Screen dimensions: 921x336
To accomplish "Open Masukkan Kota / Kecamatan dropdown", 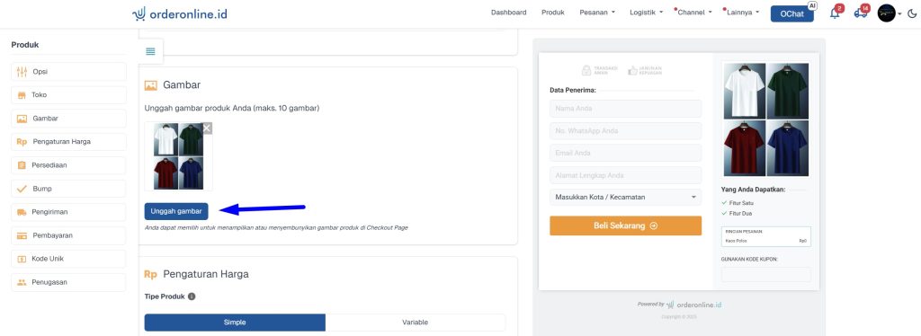I will click(626, 197).
